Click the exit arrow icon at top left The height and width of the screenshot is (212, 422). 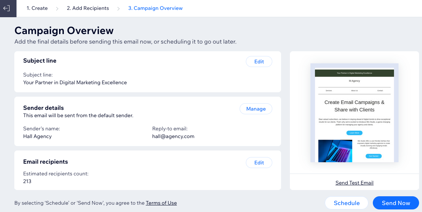click(7, 8)
